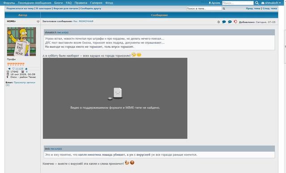The width and height of the screenshot is (286, 173).
Task: Click the gallery picture icon in HOMEr's stats
Action: 23,72
